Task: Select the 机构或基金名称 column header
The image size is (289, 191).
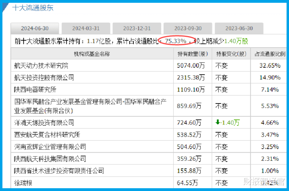Action: [92, 54]
